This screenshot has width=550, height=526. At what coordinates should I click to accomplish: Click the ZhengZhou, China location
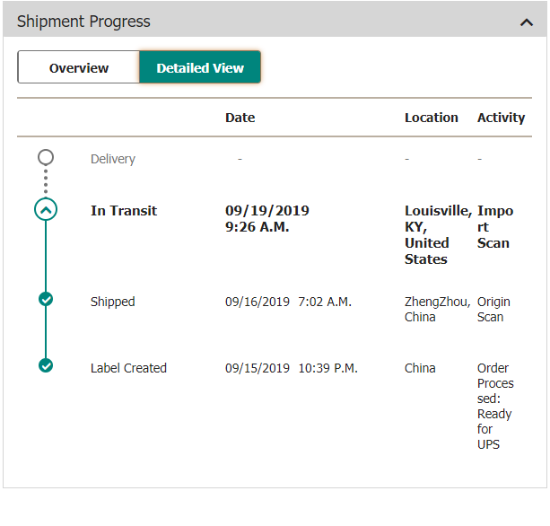[438, 309]
